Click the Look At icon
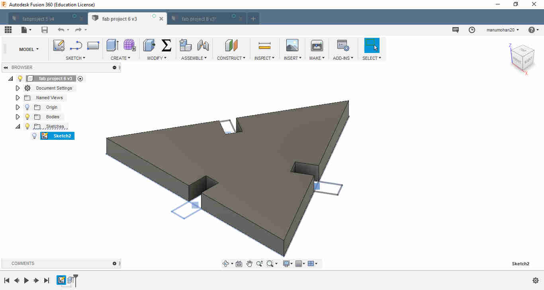544x290 pixels. click(x=239, y=263)
